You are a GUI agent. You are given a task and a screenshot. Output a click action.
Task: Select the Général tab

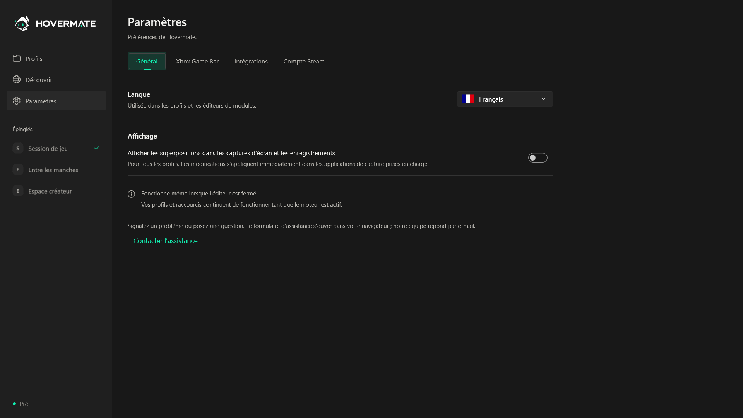coord(147,61)
